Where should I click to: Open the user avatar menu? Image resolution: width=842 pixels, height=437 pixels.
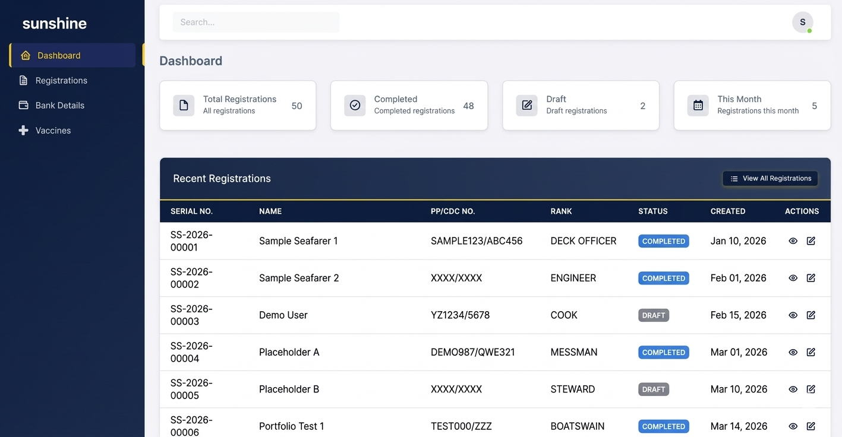[802, 23]
